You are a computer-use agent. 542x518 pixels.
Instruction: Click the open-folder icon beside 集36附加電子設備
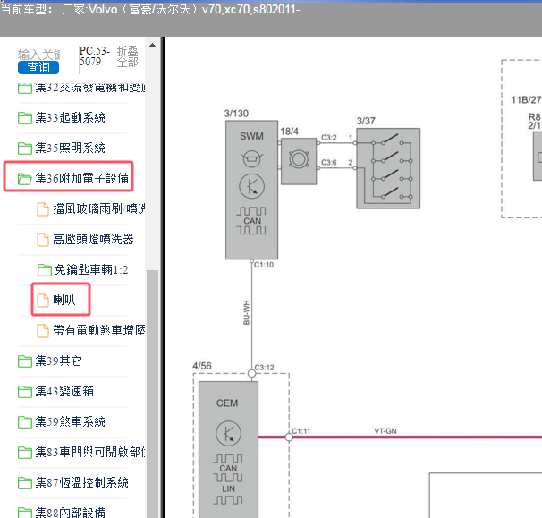[25, 179]
